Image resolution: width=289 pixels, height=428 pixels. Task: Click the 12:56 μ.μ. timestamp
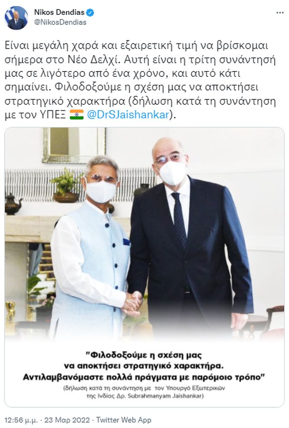tap(21, 420)
